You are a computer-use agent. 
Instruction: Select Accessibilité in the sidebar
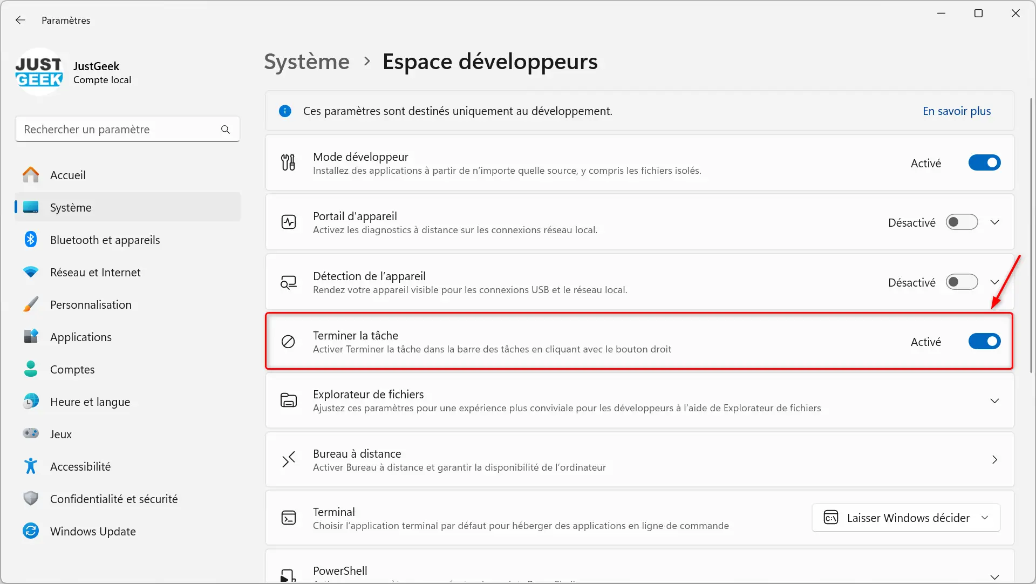(128, 466)
